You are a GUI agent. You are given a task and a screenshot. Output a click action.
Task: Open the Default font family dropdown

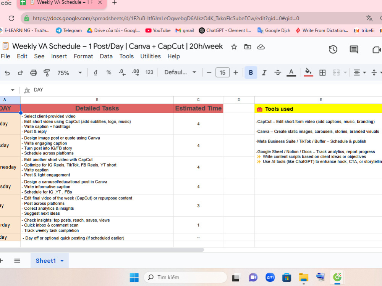pyautogui.click(x=180, y=72)
